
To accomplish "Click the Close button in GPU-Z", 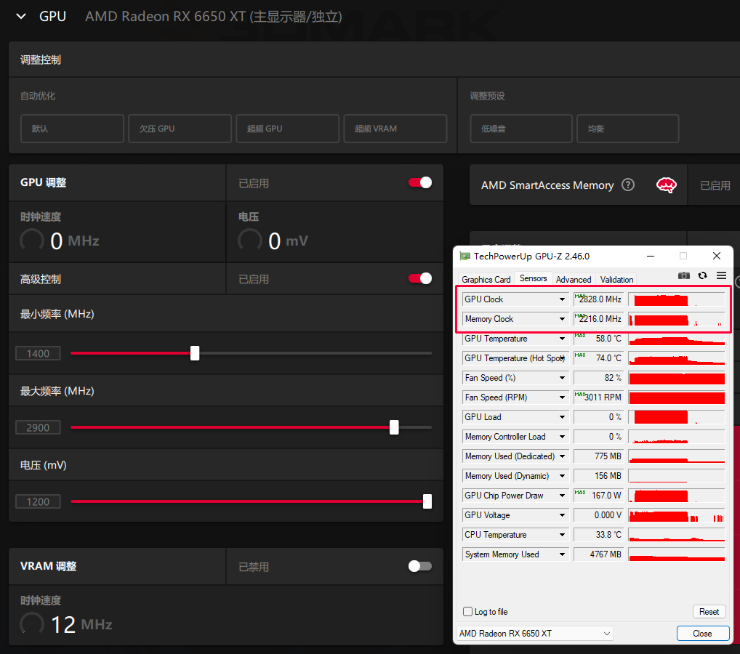I will [x=703, y=633].
